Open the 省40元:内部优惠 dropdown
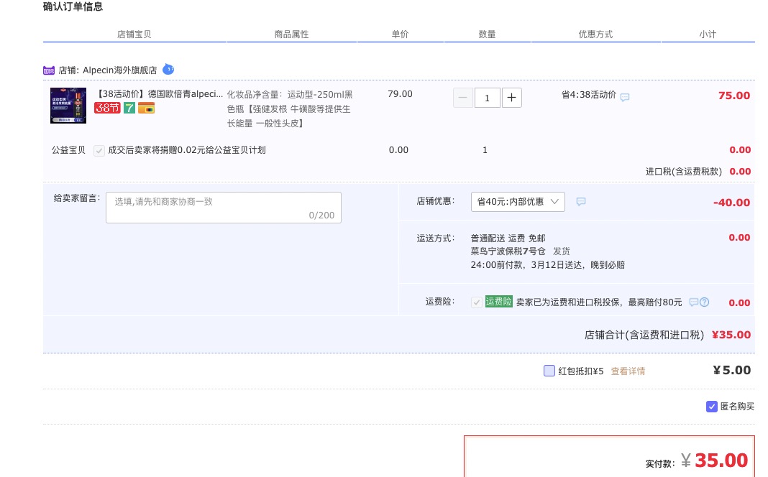The width and height of the screenshot is (768, 477). 518,202
